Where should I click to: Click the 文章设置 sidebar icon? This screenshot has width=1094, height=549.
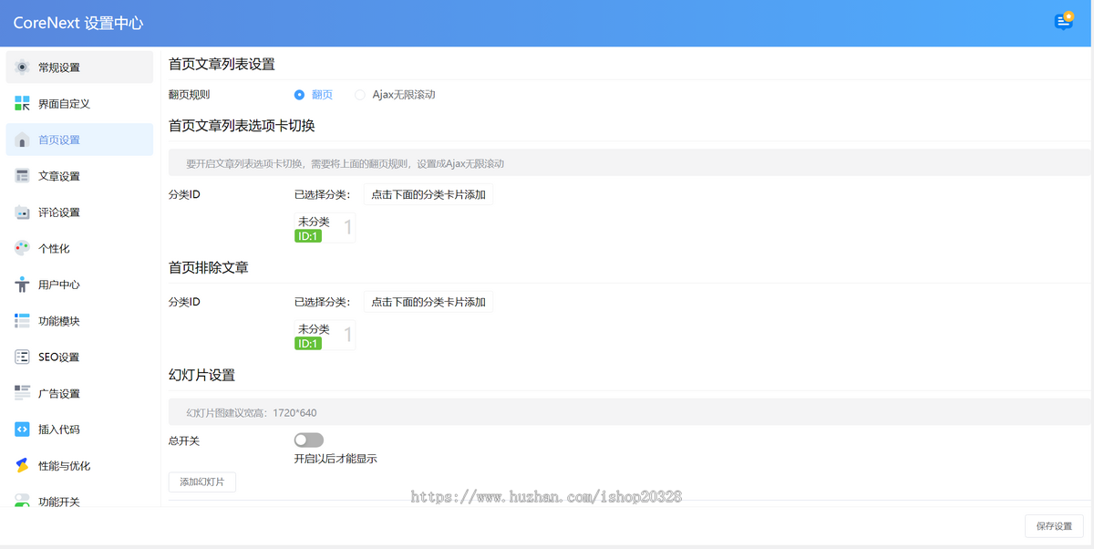coord(23,176)
